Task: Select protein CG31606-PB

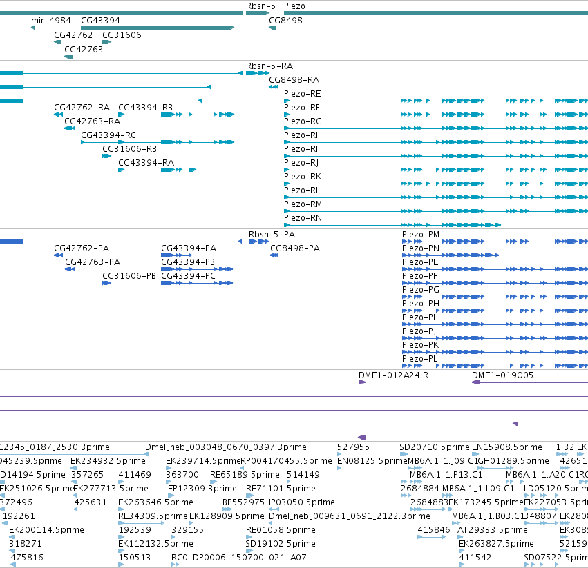Action: pos(129,276)
